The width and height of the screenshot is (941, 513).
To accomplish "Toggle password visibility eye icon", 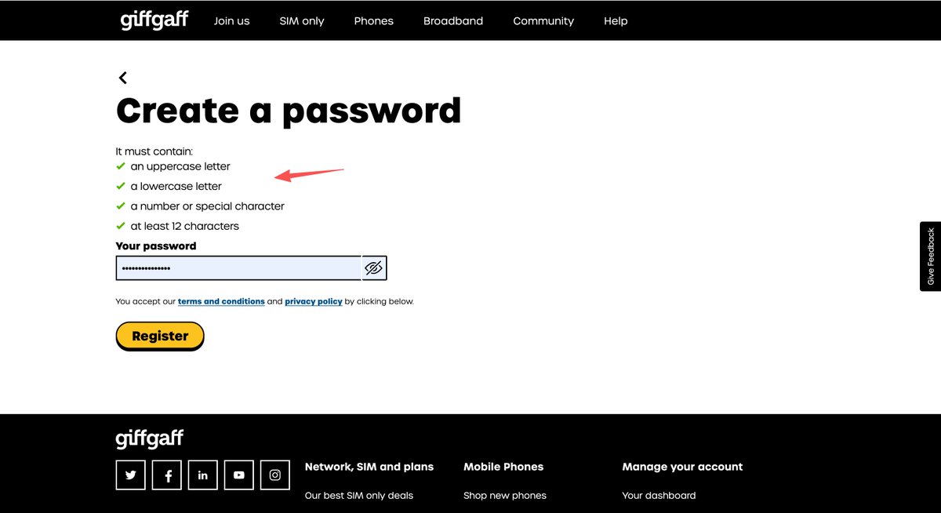I will tap(374, 268).
